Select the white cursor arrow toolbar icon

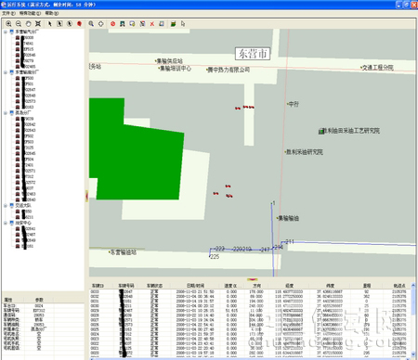[x=183, y=24]
